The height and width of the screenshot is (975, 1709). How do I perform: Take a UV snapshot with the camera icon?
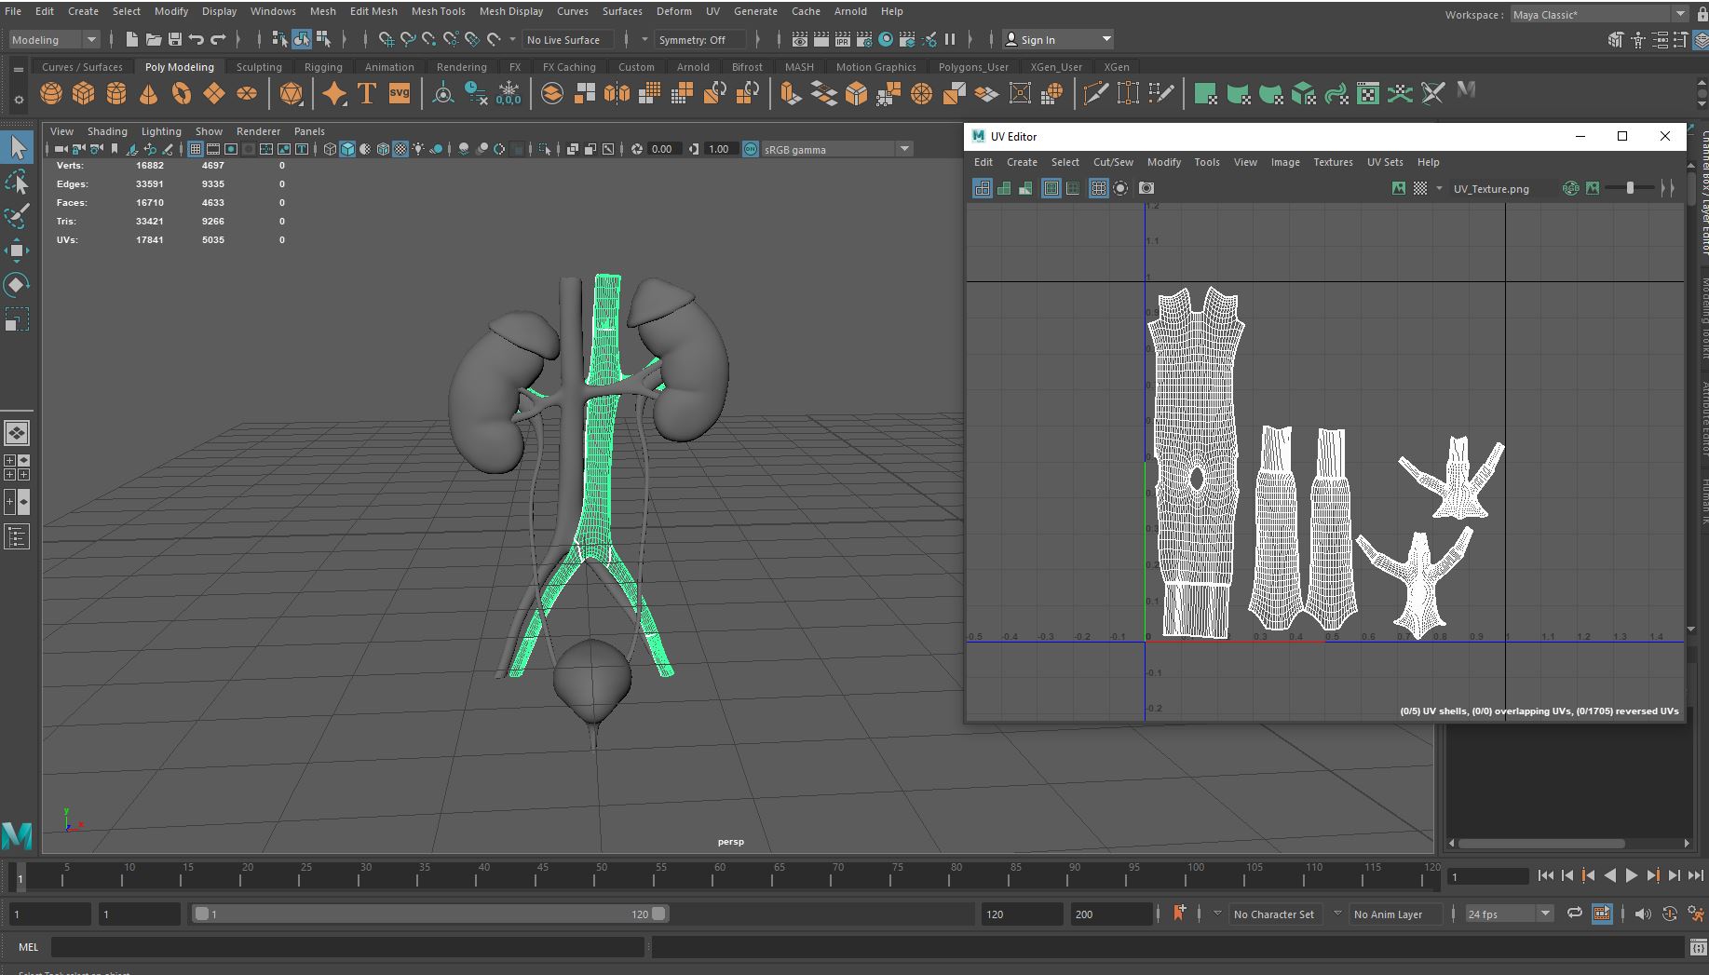(x=1146, y=188)
